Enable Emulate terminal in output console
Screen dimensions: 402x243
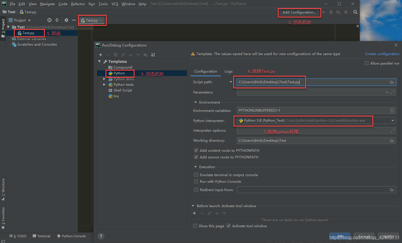[x=196, y=175]
